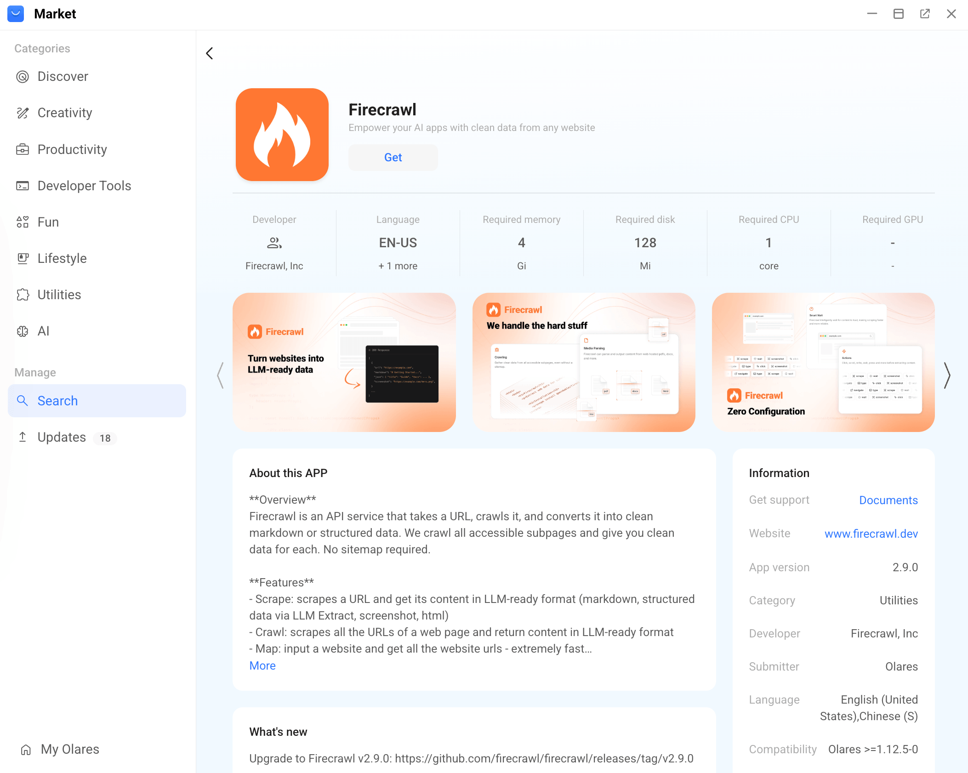Click the 'What's new' heading

coord(278,732)
